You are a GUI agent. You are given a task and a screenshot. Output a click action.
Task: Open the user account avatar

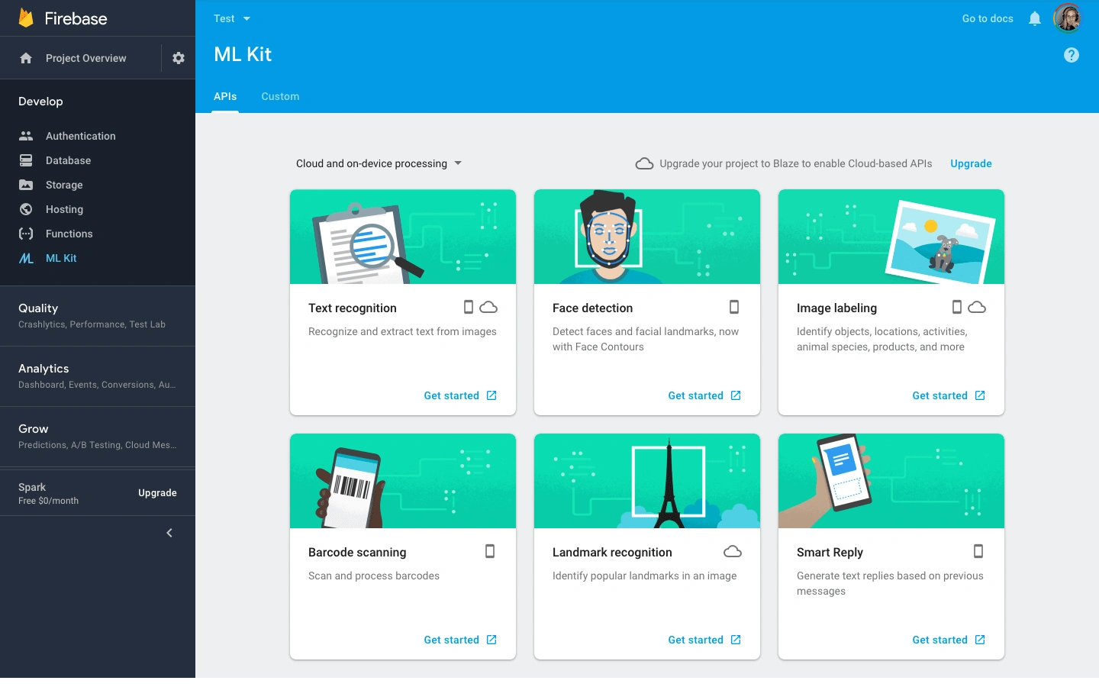click(1068, 18)
